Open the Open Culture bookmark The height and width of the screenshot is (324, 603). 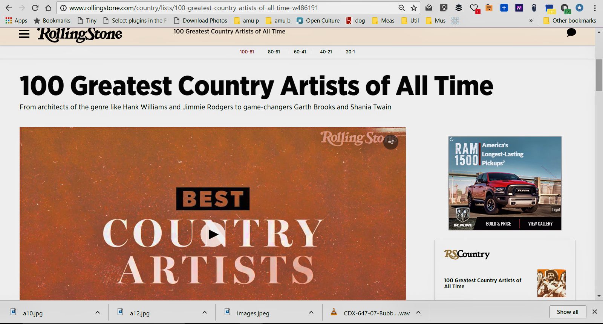(318, 21)
